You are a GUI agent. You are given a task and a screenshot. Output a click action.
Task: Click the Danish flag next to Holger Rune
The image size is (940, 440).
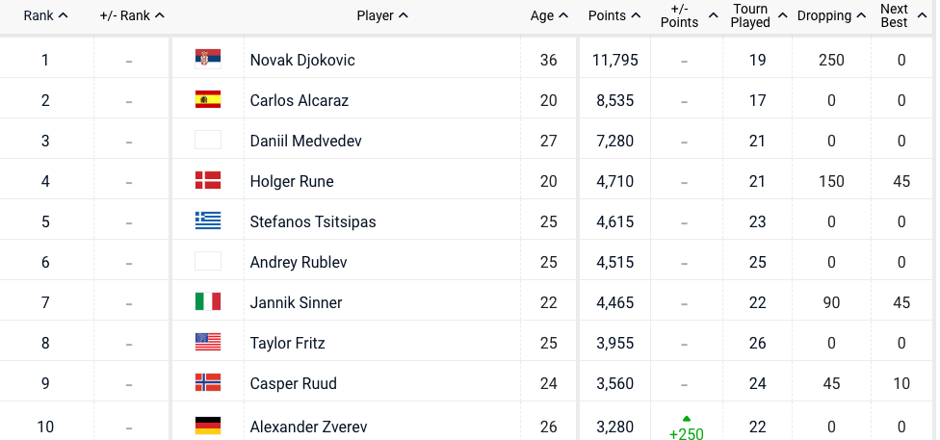click(207, 181)
